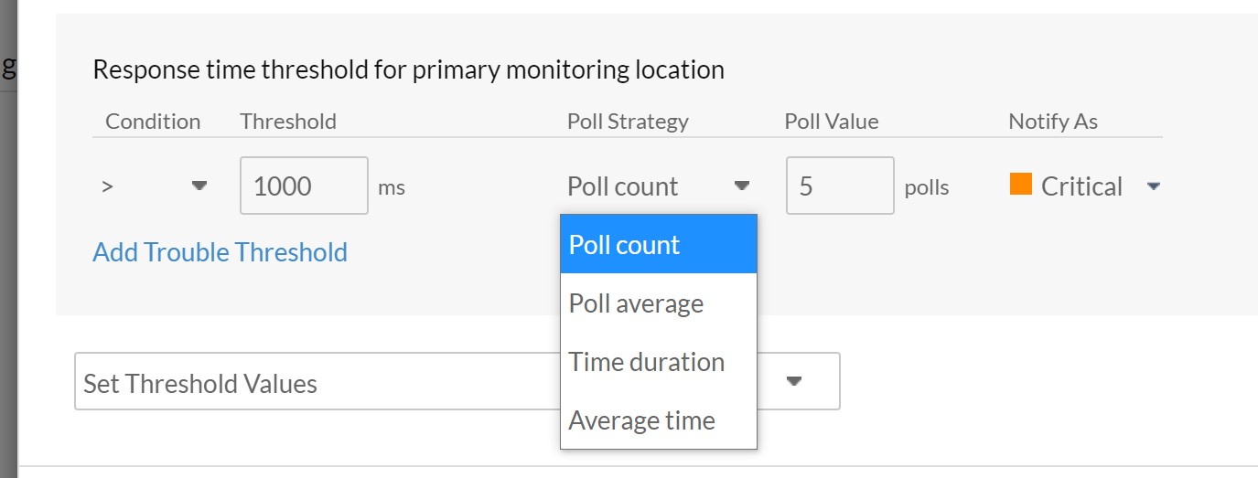This screenshot has width=1258, height=478.
Task: Click the Add Trouble Threshold link
Action: (220, 252)
